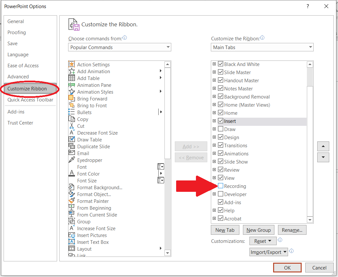Select the Cut scissors icon

[x=72, y=126]
